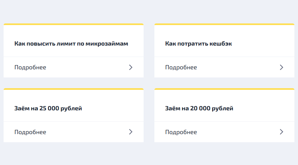Click the yellow top bar of the 20 000 loan card
This screenshot has height=165, width=298.
[224, 89]
